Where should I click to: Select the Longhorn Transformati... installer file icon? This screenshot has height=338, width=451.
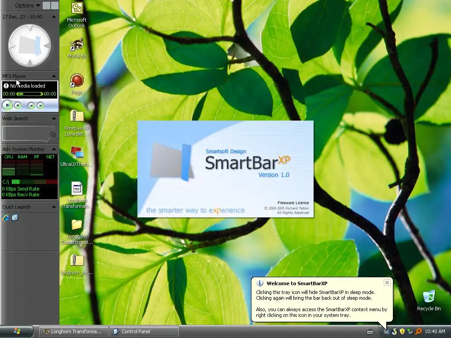click(x=77, y=195)
